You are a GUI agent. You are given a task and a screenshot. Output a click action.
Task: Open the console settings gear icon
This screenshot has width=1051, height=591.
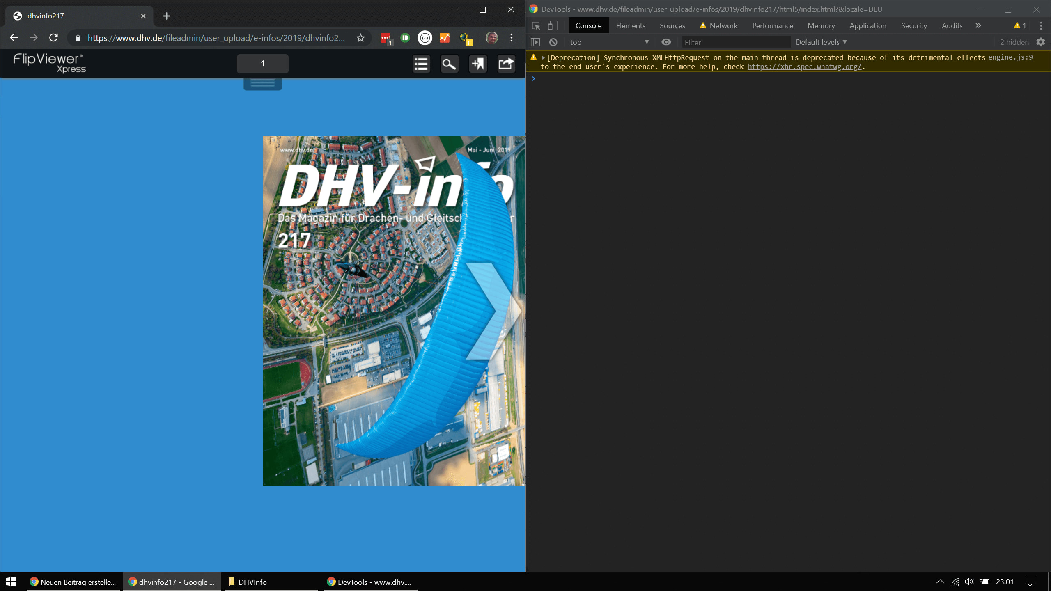tap(1040, 42)
